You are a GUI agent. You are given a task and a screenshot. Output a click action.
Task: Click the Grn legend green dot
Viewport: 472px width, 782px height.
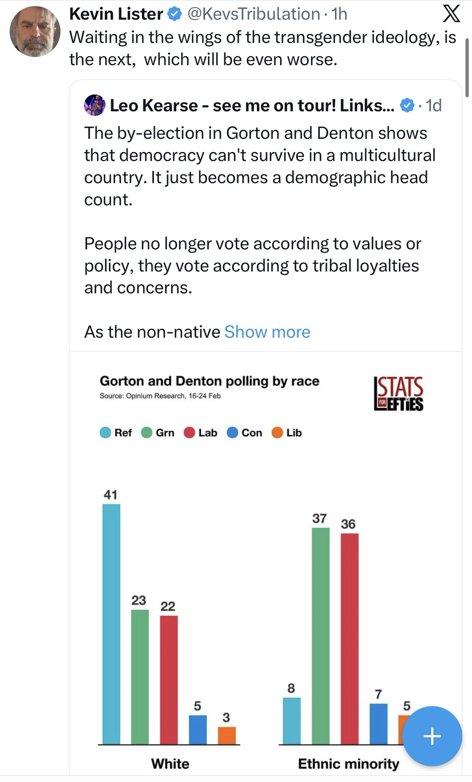[147, 433]
